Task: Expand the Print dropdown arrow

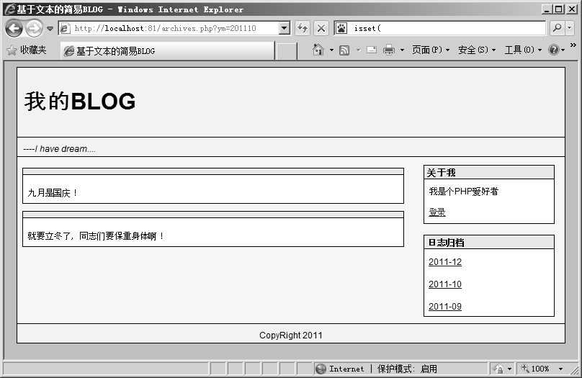Action: tap(402, 50)
